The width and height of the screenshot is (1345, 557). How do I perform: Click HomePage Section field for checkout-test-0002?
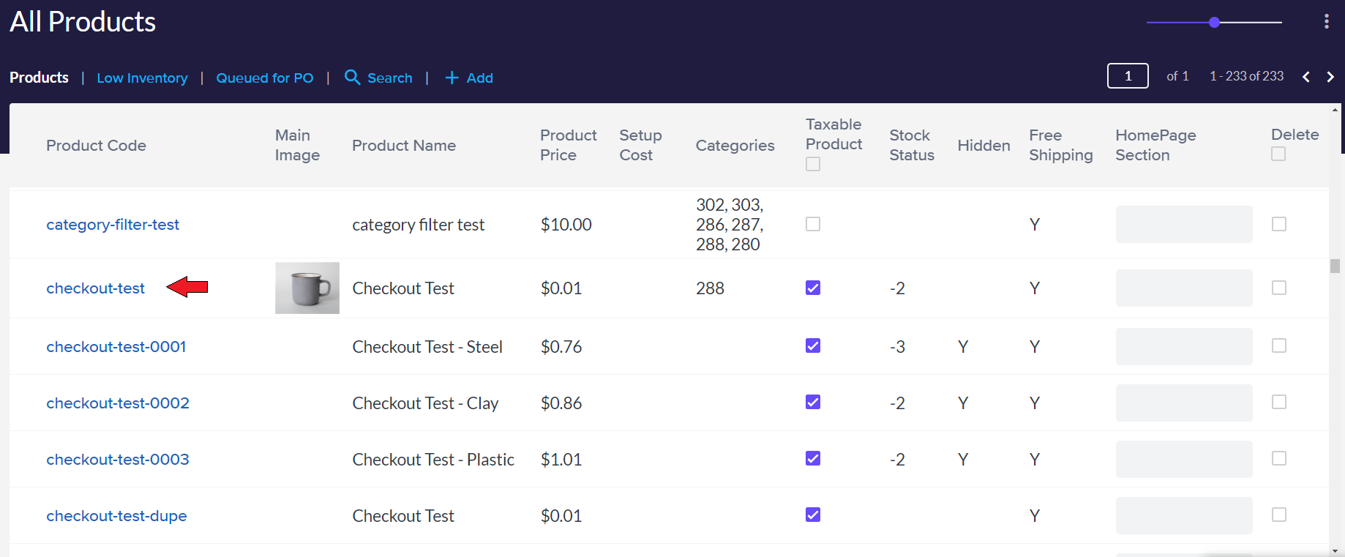[x=1183, y=403]
